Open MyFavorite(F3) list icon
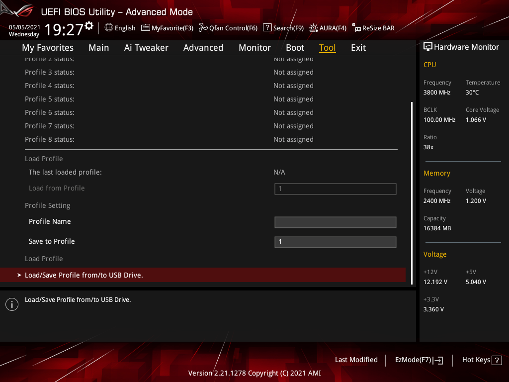Viewport: 509px width, 382px height. (x=146, y=28)
